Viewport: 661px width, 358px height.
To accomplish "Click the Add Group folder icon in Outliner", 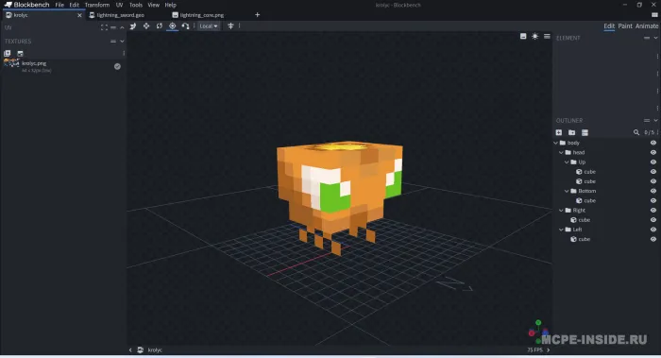I will [571, 132].
